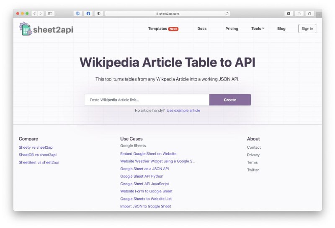
Task: Click the purple Create button
Action: tap(230, 100)
